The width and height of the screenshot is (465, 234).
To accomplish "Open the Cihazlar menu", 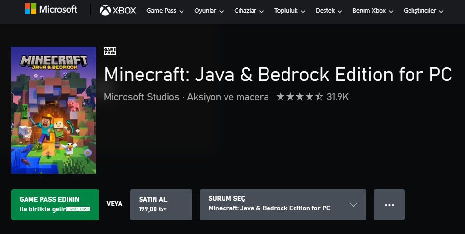I will tap(249, 11).
